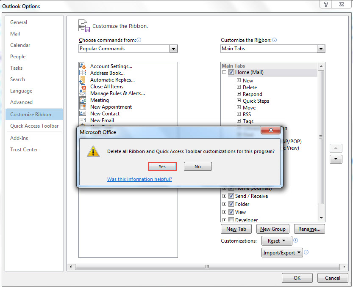The height and width of the screenshot is (287, 353).
Task: Click the New Appointment calendar icon
Action: click(x=83, y=107)
